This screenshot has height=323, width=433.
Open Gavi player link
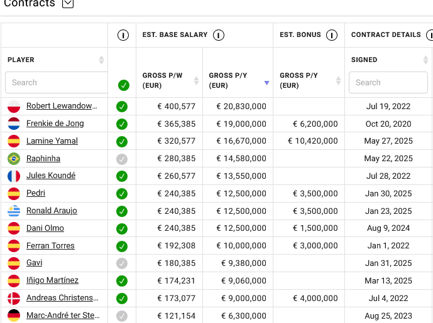(x=34, y=263)
